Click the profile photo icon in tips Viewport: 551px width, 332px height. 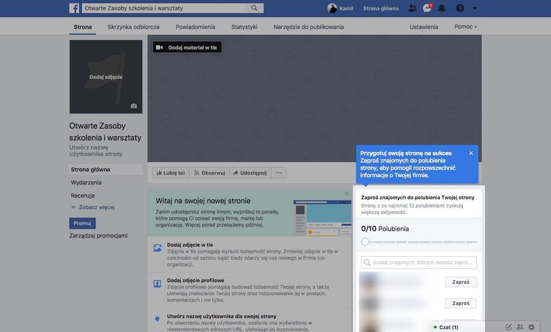158,283
